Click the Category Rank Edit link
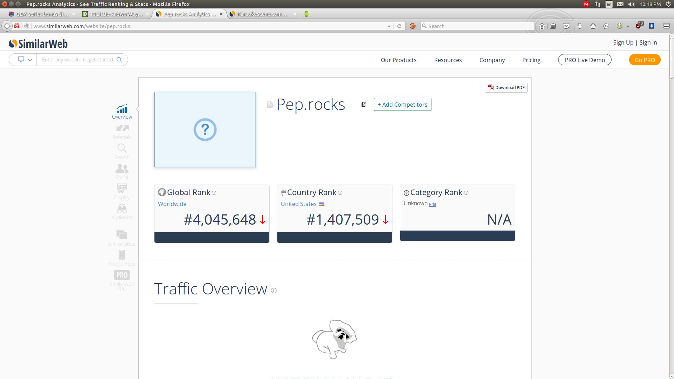This screenshot has width=674, height=379. (x=432, y=205)
